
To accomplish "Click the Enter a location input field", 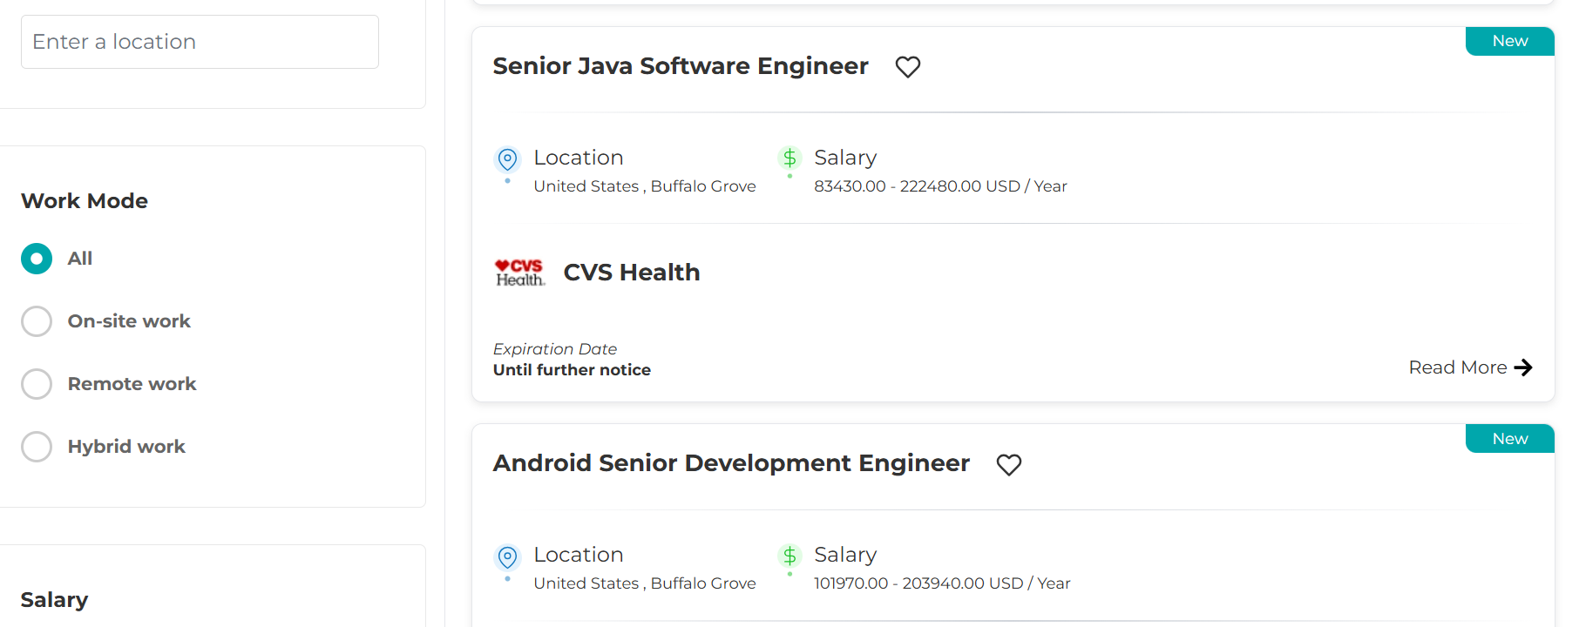I will (200, 42).
